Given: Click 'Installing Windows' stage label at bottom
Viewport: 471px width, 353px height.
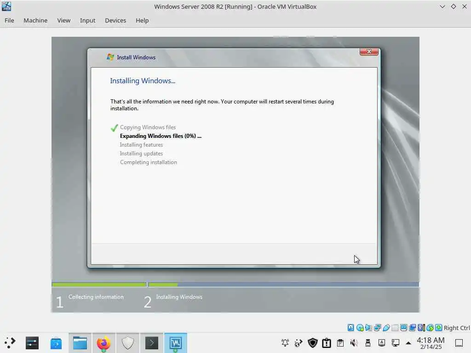Looking at the screenshot, I should point(179,297).
